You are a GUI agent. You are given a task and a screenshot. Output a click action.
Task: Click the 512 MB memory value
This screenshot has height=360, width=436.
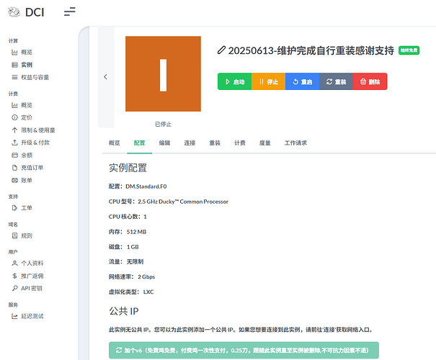tap(136, 232)
